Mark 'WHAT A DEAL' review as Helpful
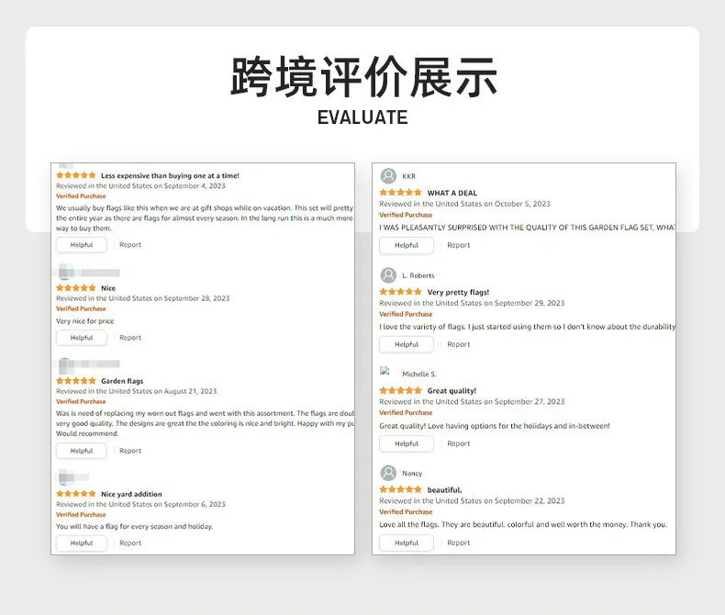The width and height of the screenshot is (725, 615). [407, 245]
